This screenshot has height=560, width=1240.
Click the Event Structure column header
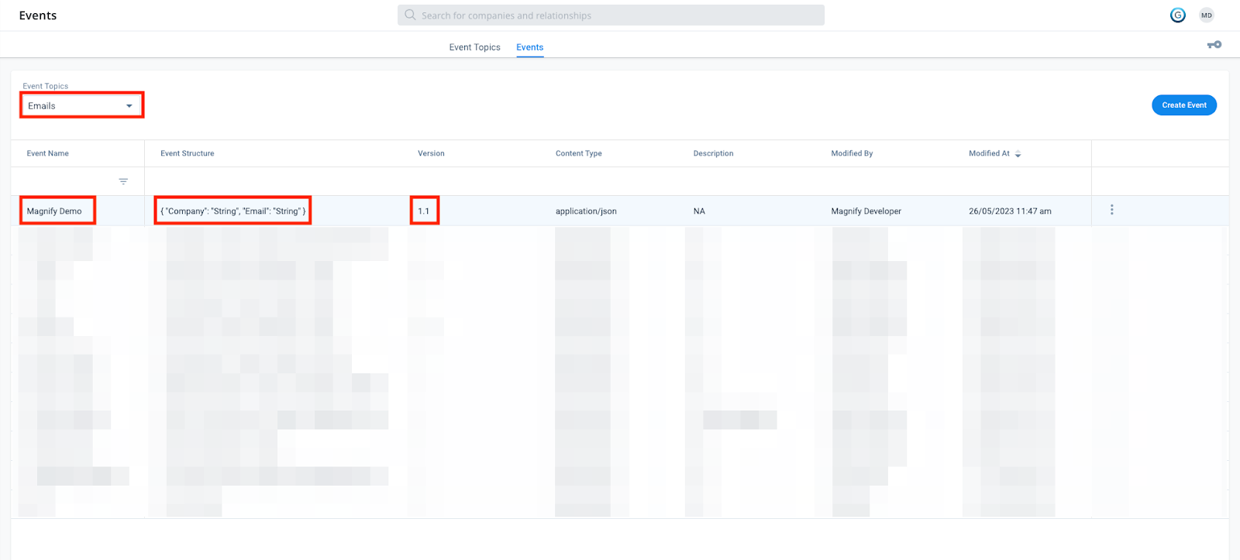(187, 153)
